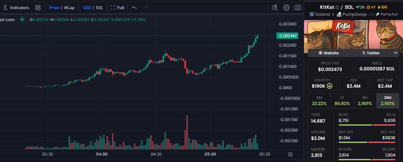Click the price 0.00001267 SOL box
This screenshot has height=162, width=403.
tap(377, 67)
